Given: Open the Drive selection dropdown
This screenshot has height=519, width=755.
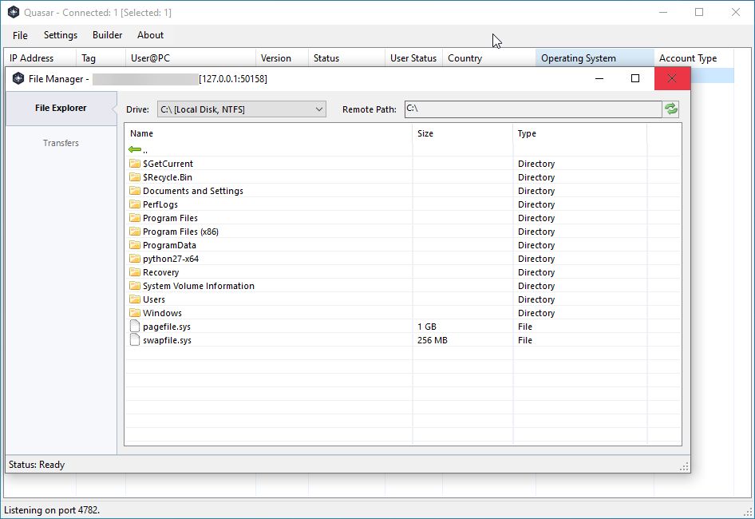Looking at the screenshot, I should pyautogui.click(x=318, y=109).
